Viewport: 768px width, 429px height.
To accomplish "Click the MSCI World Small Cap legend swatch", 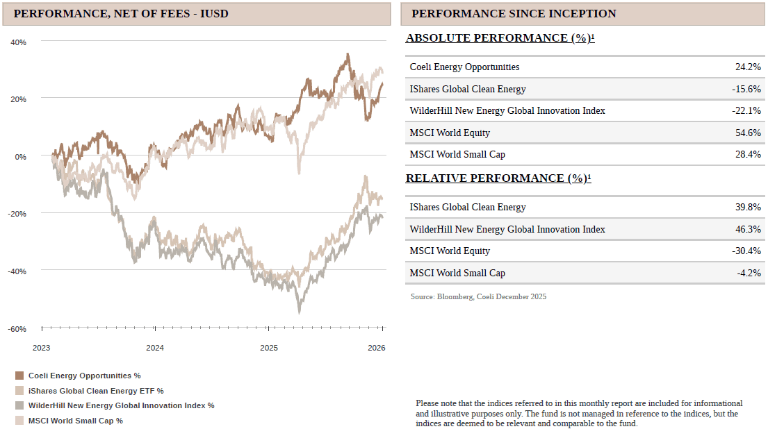I will coord(19,421).
